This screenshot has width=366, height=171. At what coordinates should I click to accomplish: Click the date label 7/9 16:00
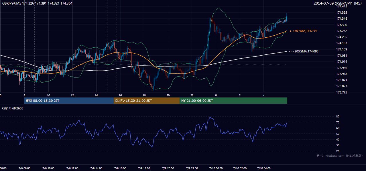click(120, 168)
